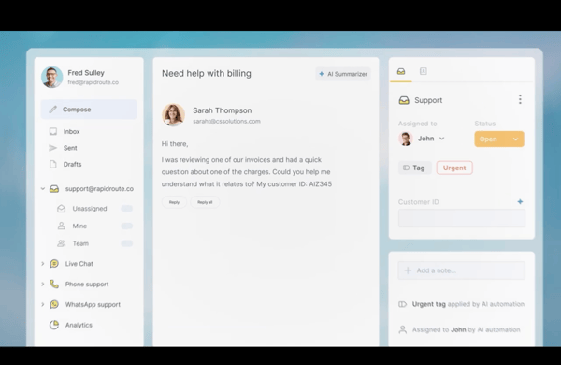This screenshot has height=365, width=561.
Task: Open the Inbox folder icon
Action: click(53, 131)
